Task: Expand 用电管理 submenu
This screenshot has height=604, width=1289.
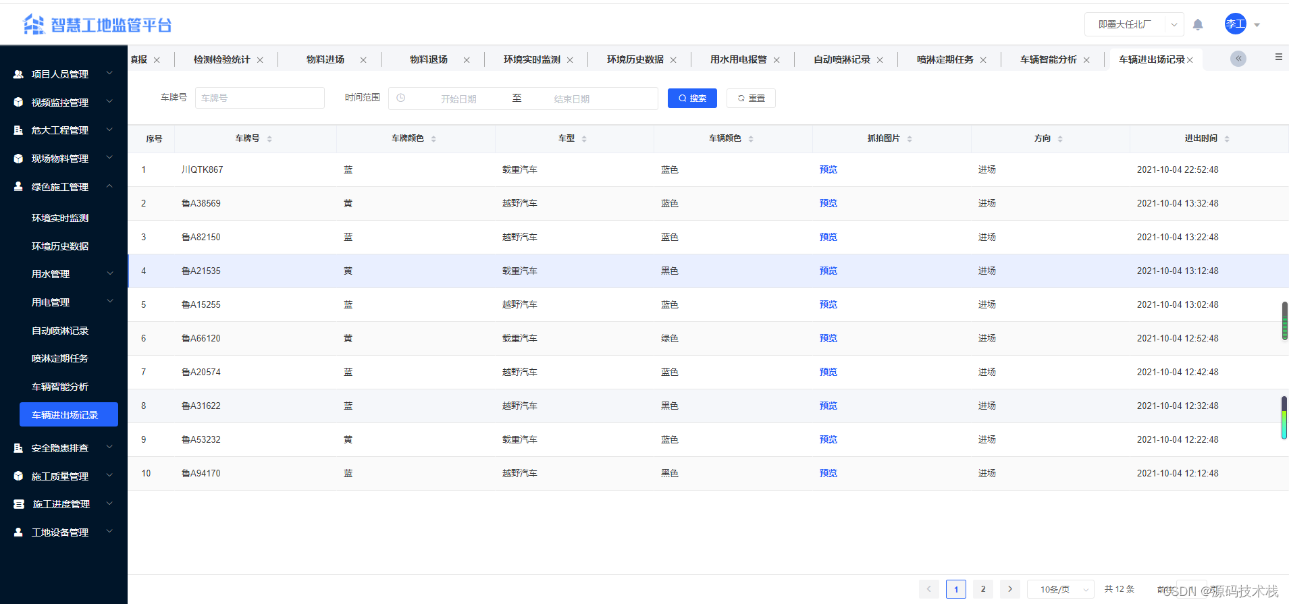Action: pos(63,302)
